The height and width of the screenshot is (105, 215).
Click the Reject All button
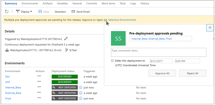193,73
